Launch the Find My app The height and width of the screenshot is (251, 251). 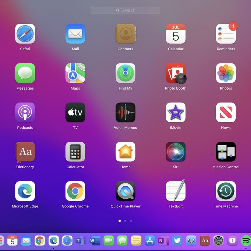(x=125, y=73)
